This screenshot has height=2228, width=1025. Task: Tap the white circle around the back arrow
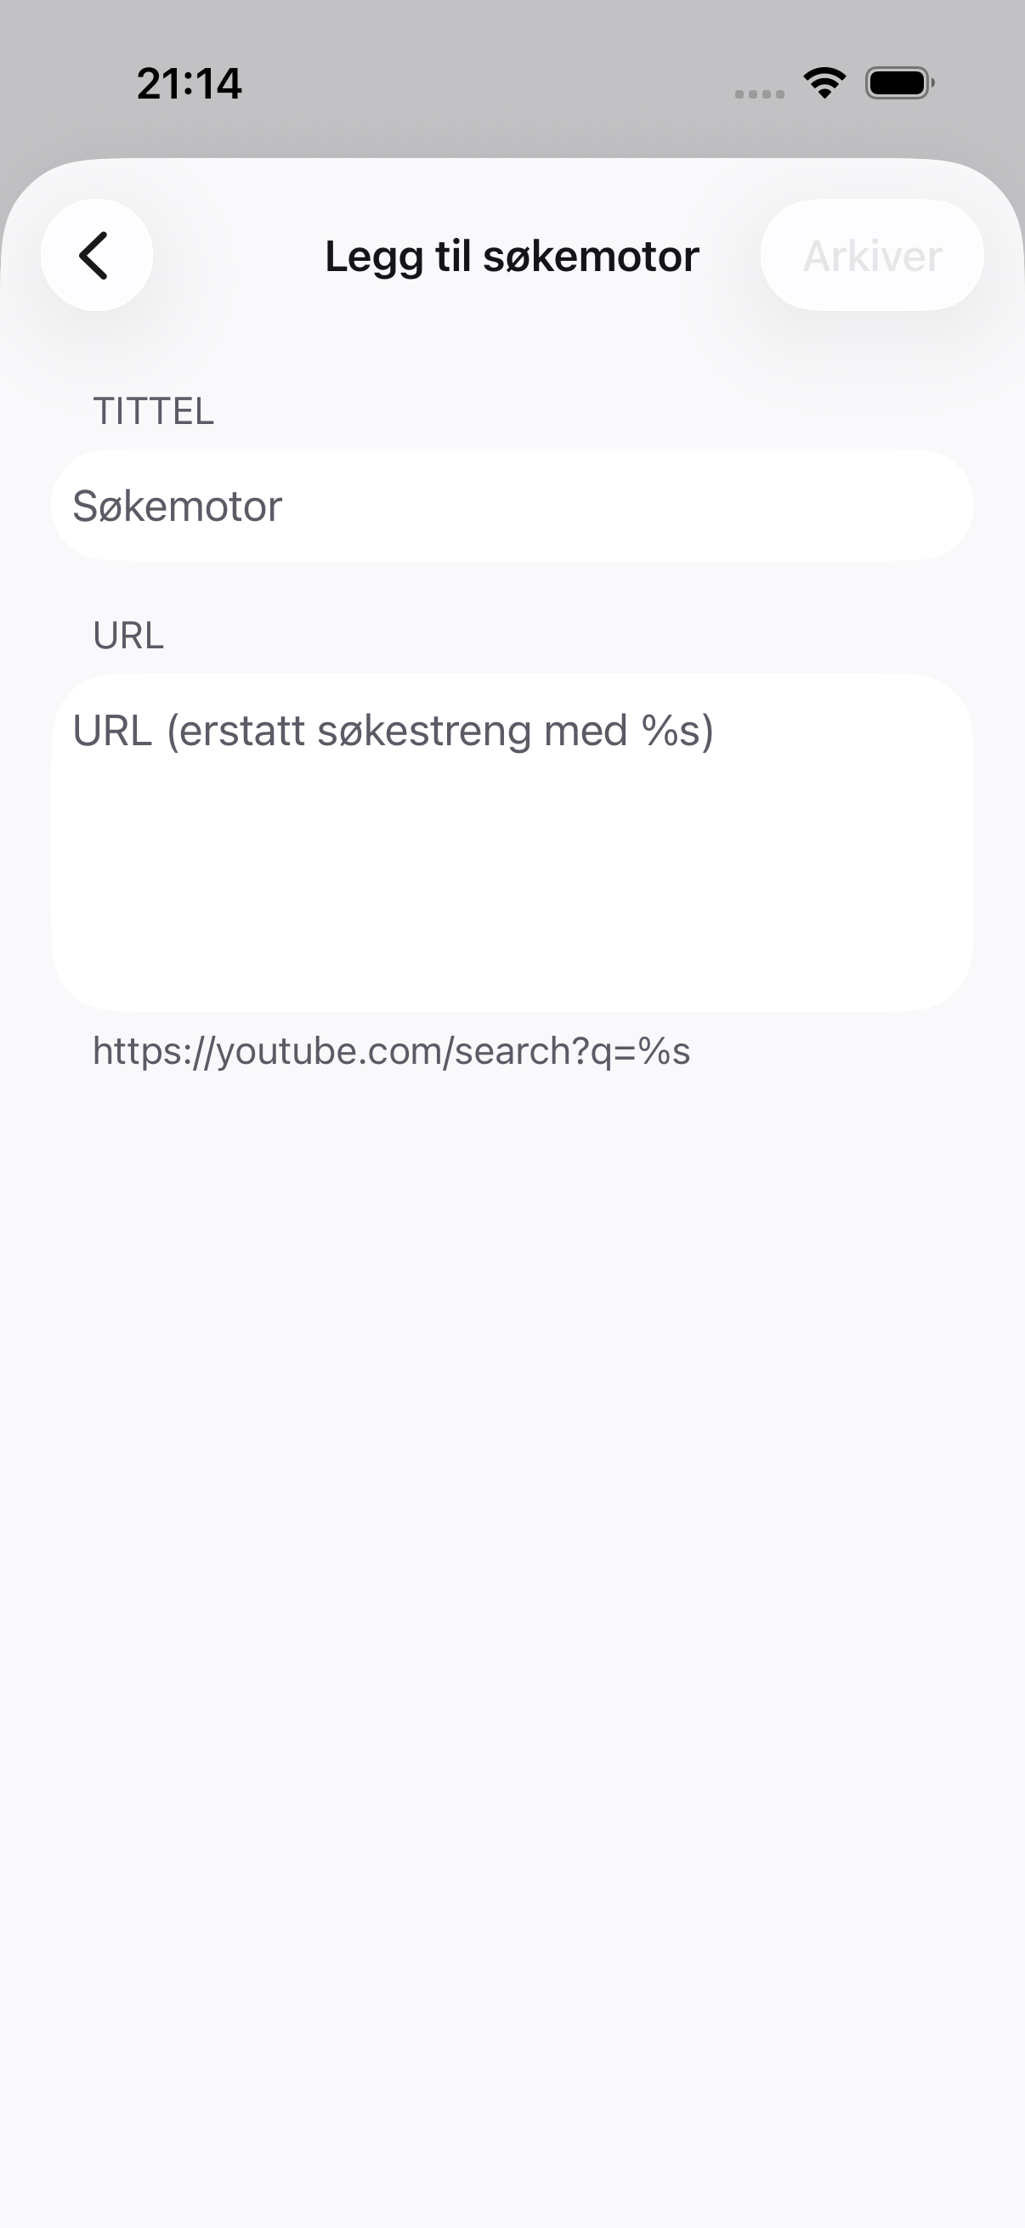[96, 255]
